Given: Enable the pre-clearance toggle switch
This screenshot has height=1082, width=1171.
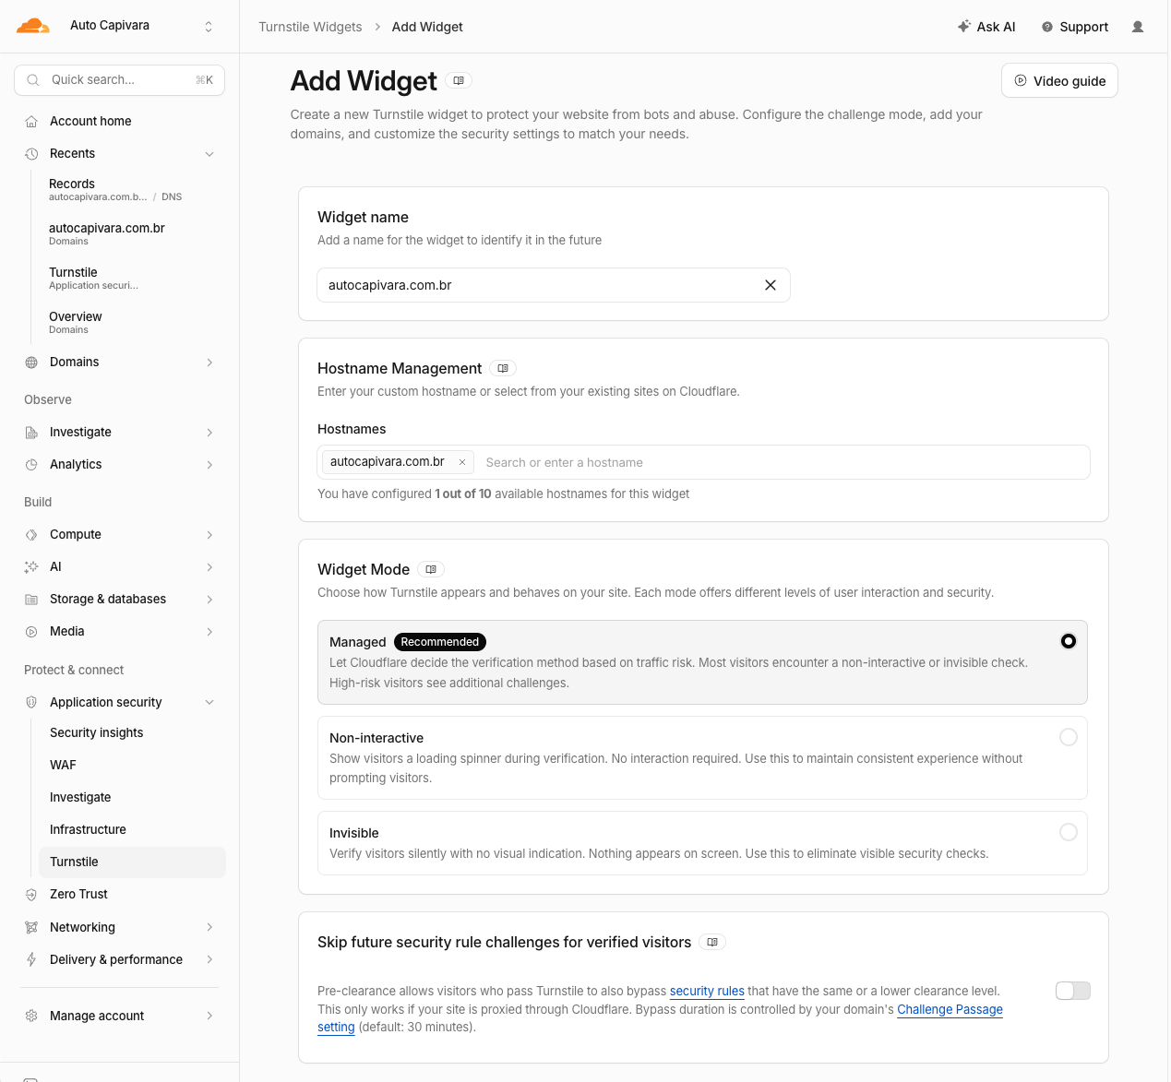Looking at the screenshot, I should [1073, 991].
